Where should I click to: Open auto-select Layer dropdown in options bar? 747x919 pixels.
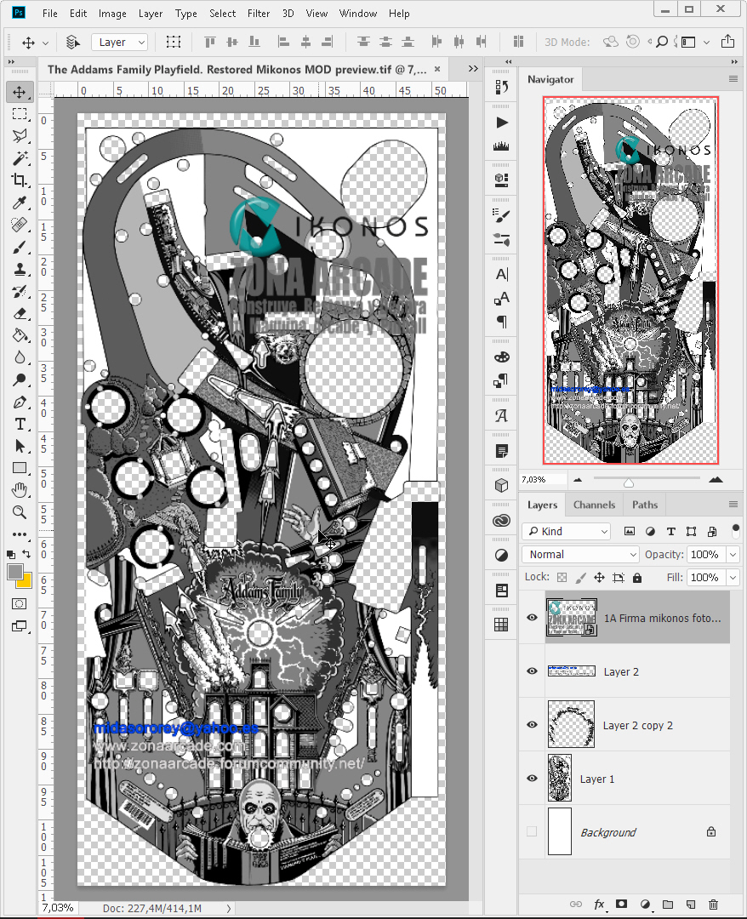119,43
